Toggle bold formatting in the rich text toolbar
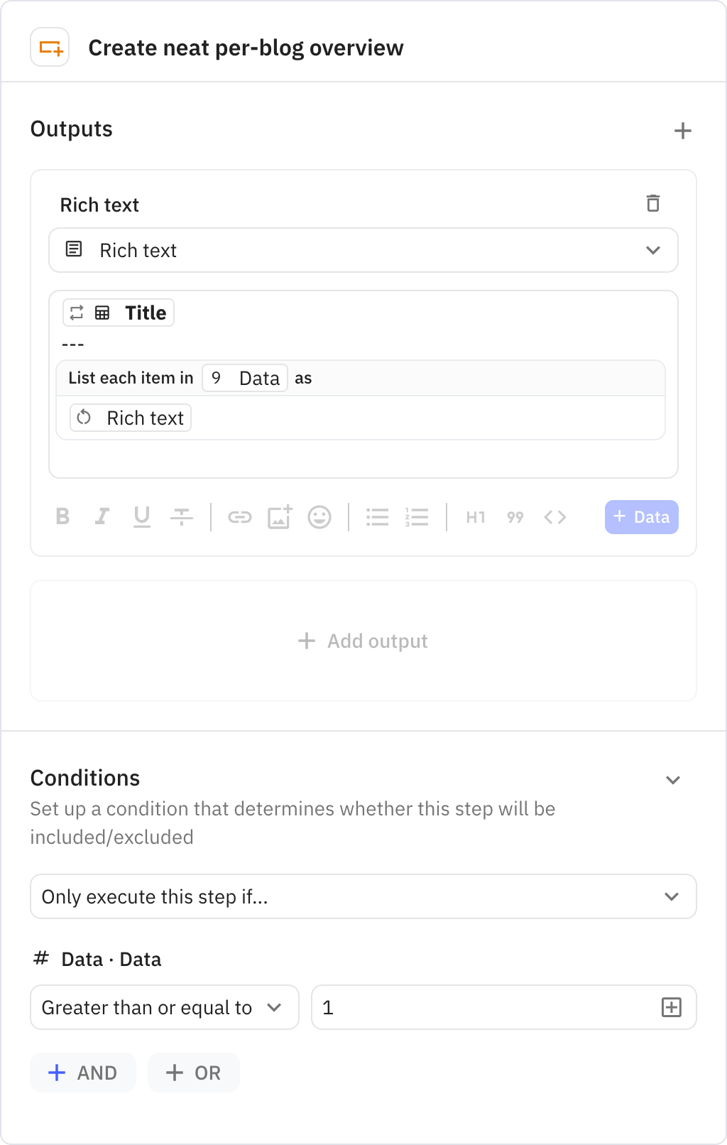Image resolution: width=727 pixels, height=1145 pixels. tap(62, 517)
